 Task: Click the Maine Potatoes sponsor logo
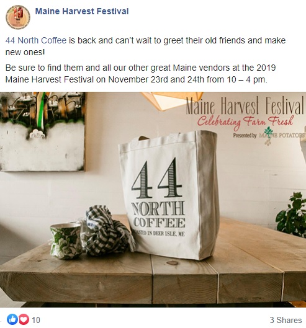tap(282, 135)
